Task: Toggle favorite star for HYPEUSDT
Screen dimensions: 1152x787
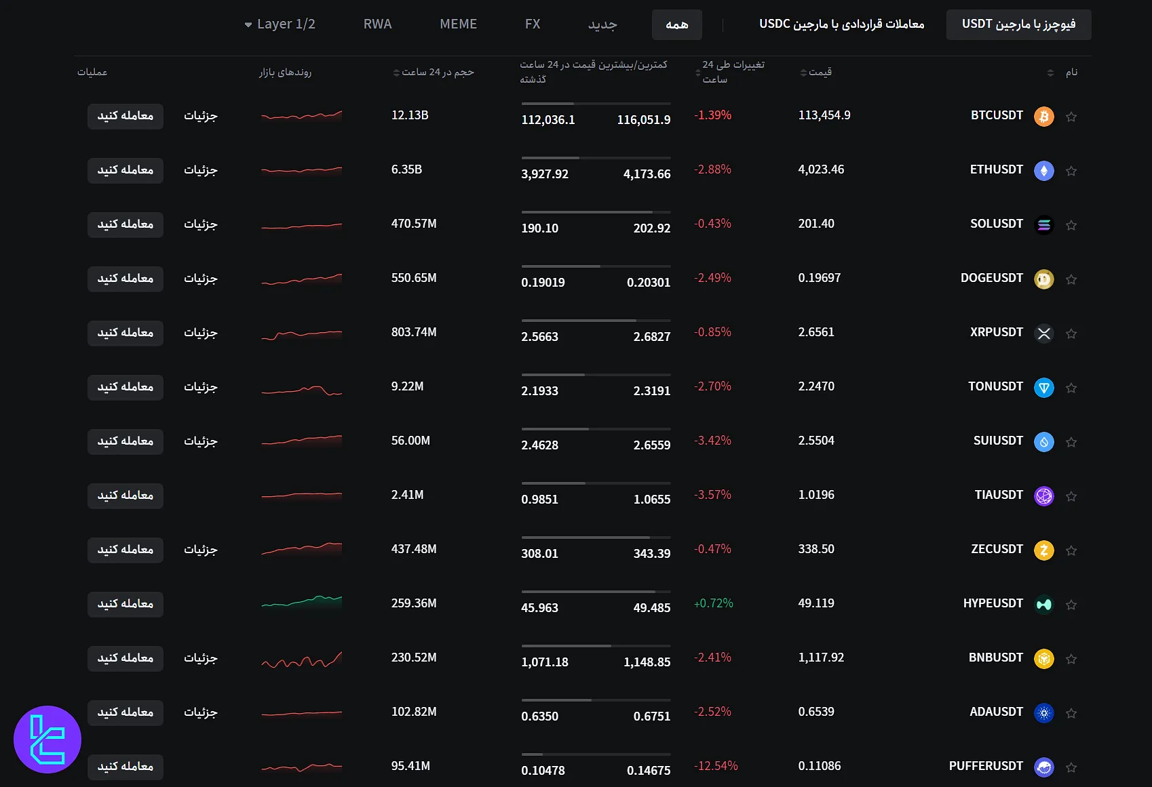Action: (1071, 605)
